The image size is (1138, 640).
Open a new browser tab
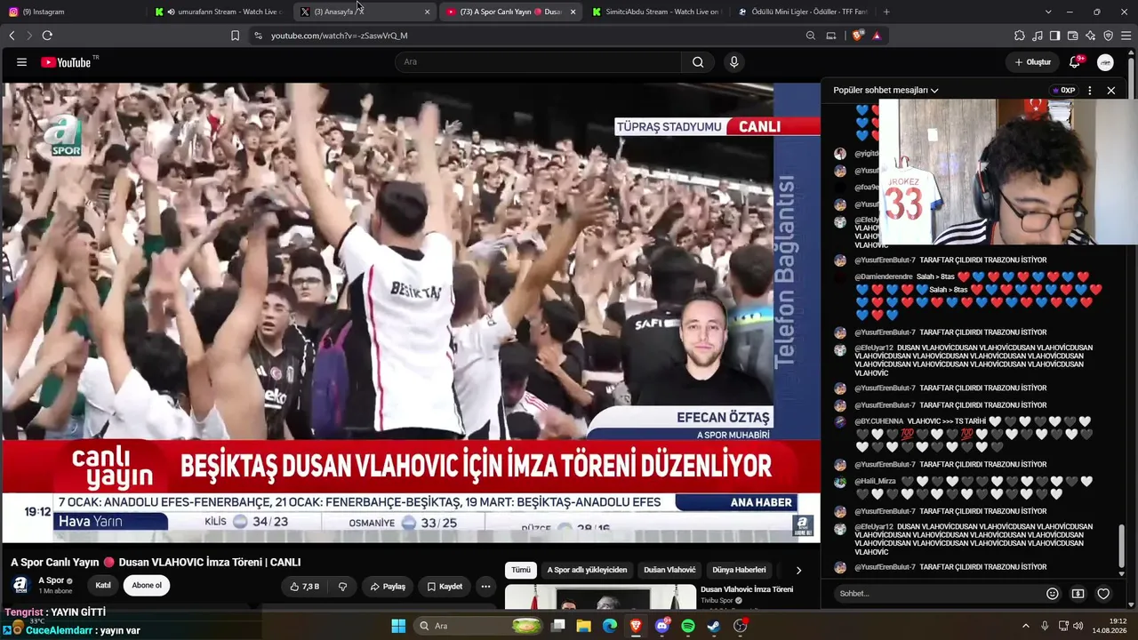(886, 12)
